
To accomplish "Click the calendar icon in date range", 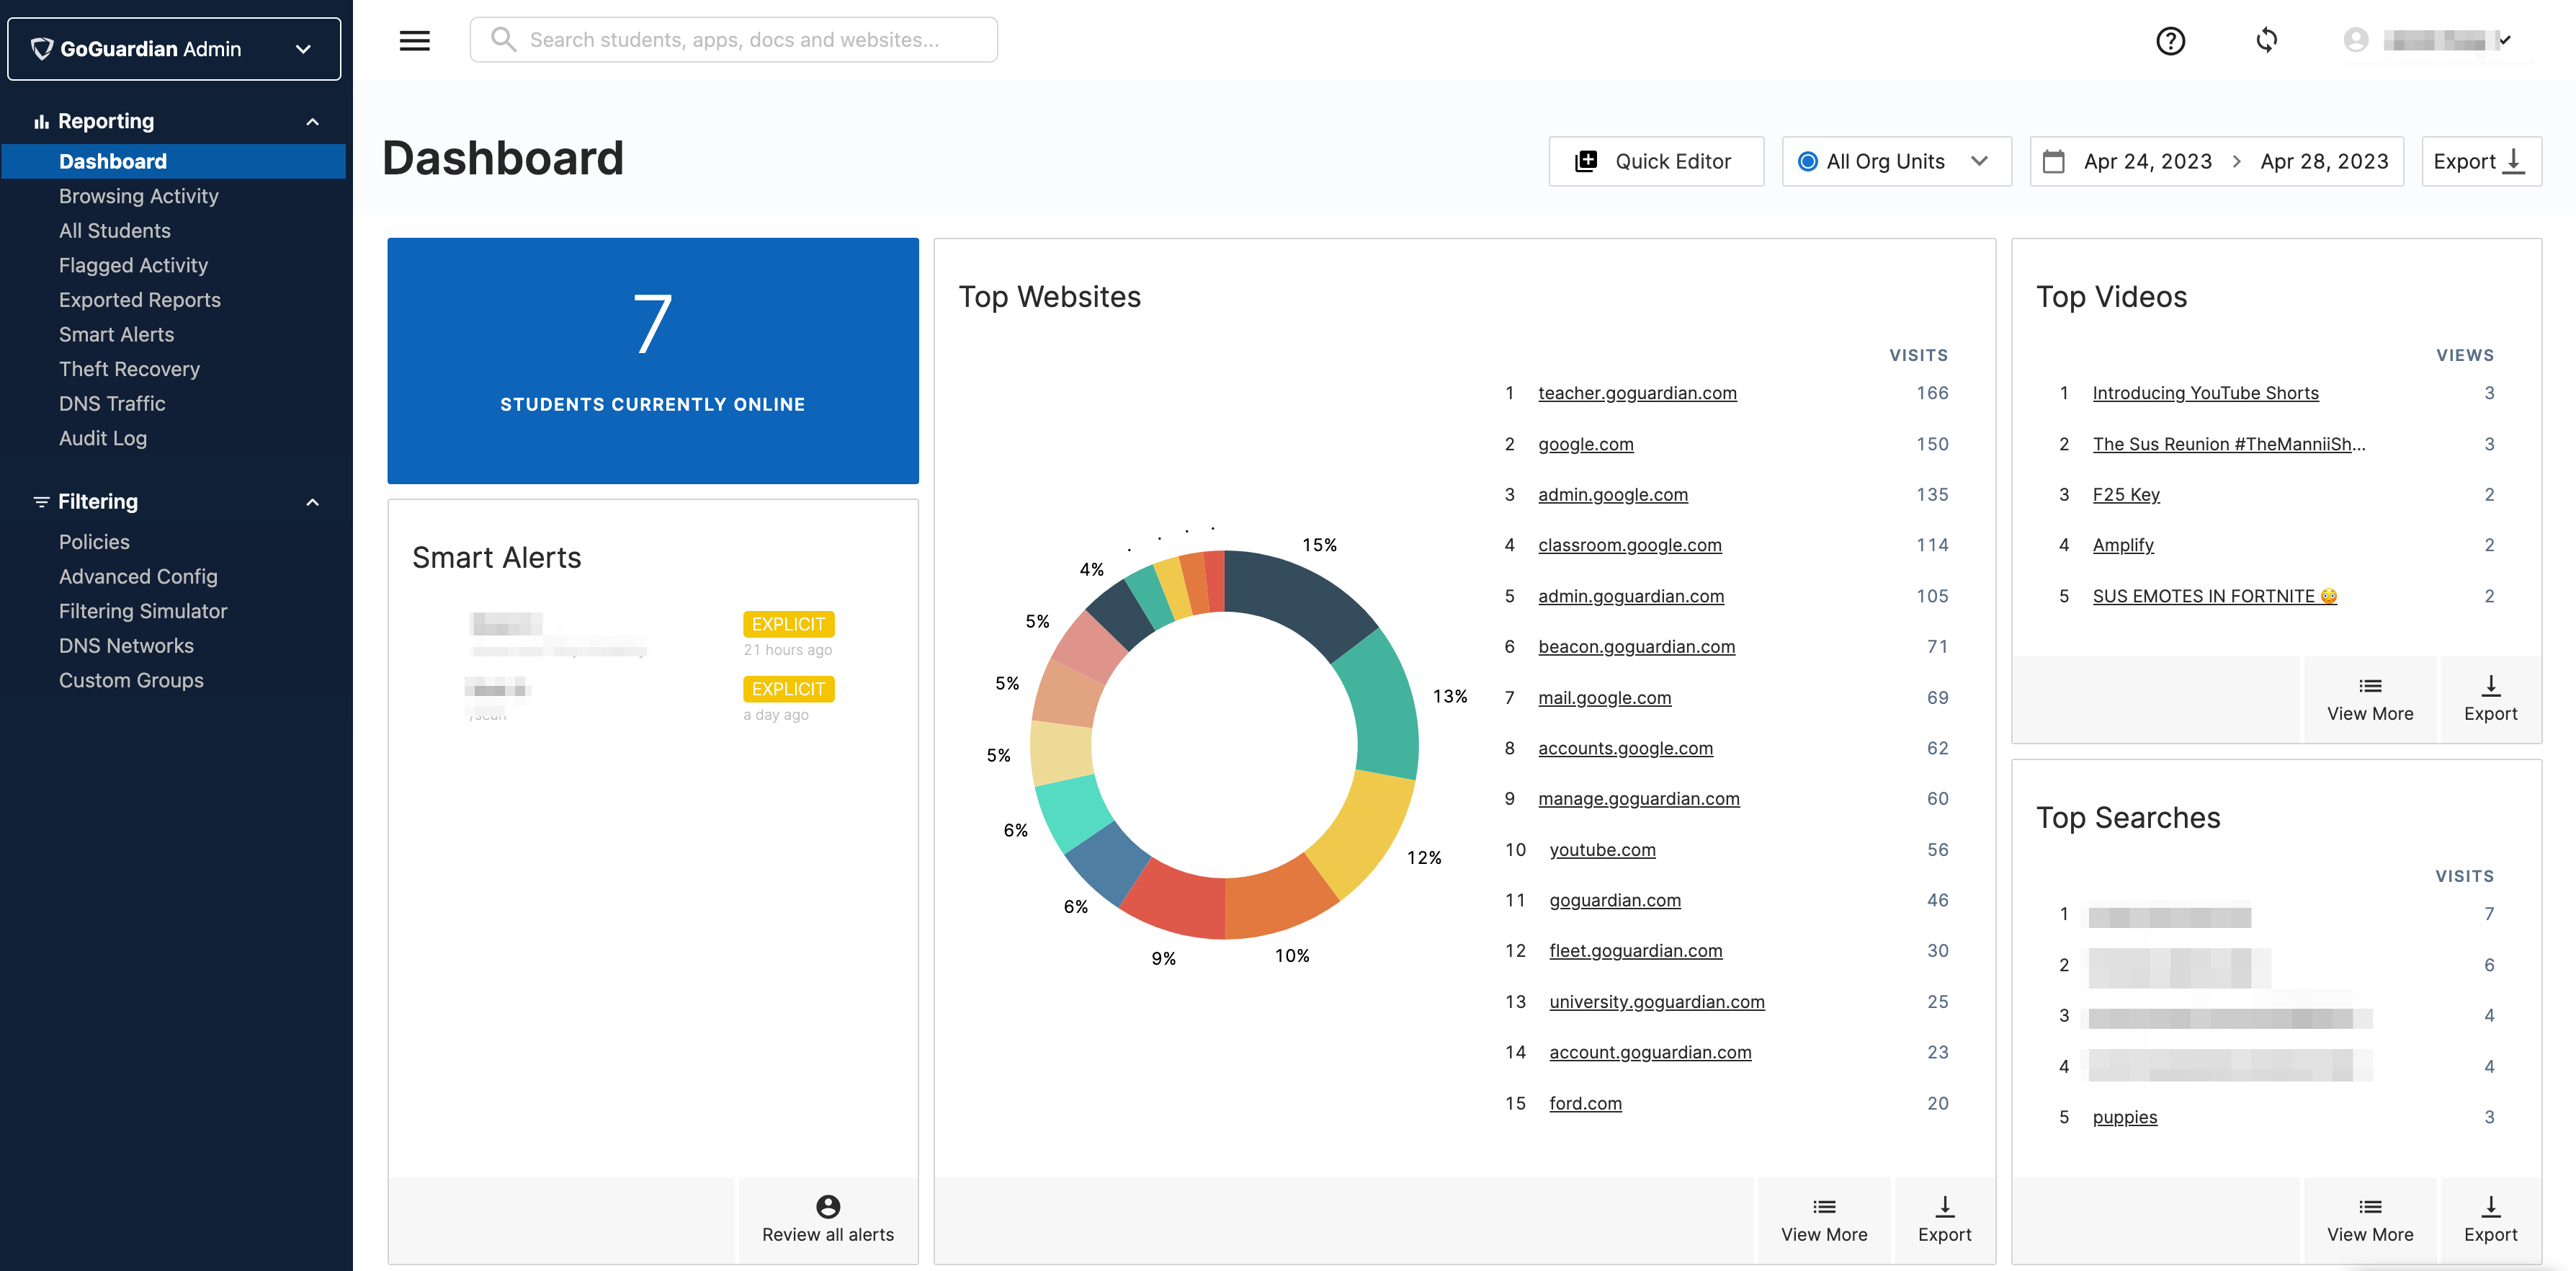I will pos(2054,161).
